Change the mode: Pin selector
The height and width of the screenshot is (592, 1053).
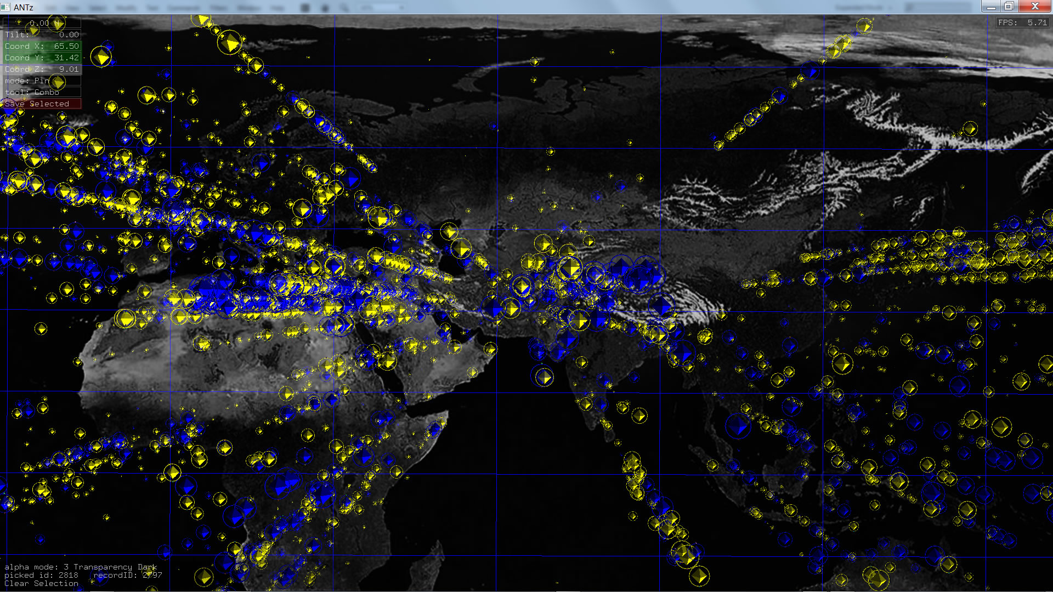coord(27,81)
